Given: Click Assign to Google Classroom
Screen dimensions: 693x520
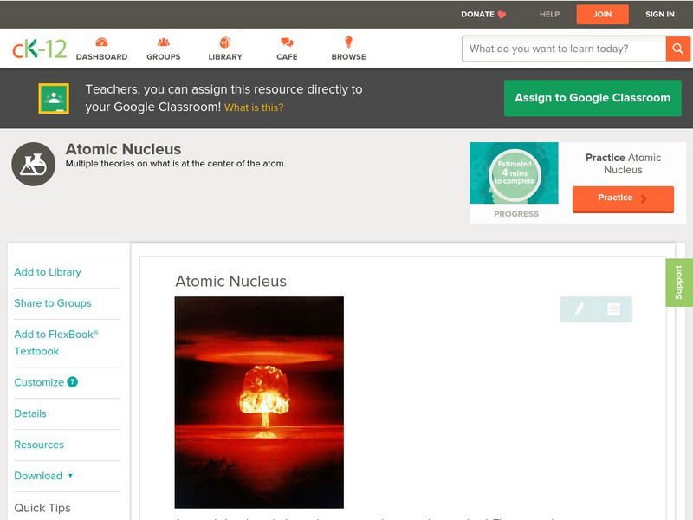Looking at the screenshot, I should (592, 98).
